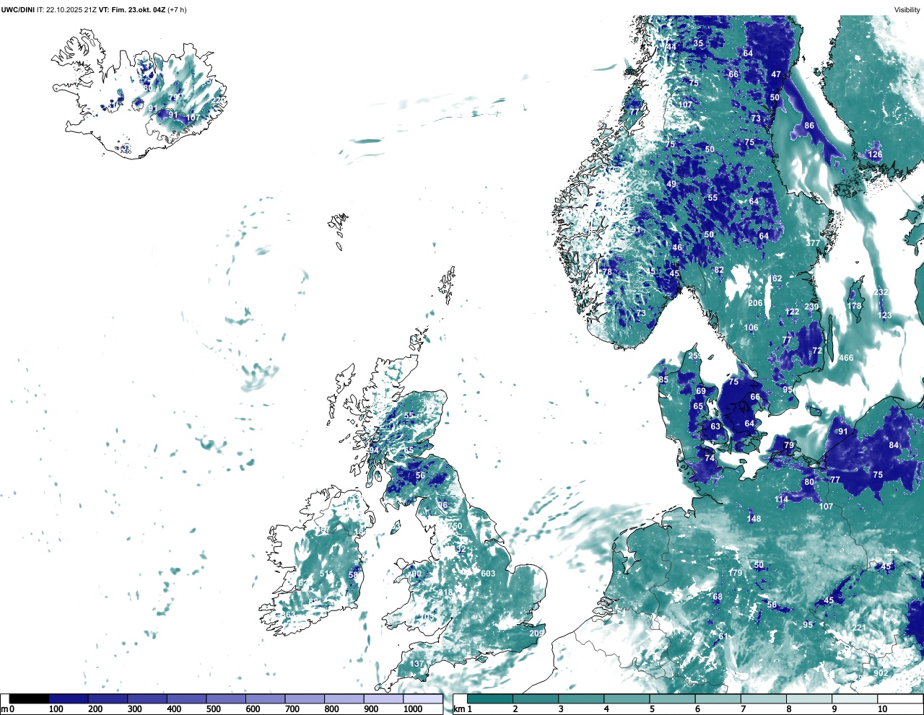Viewport: 924px width, 715px height.
Task: Click the '178' value on Gotland
Action: pos(854,306)
